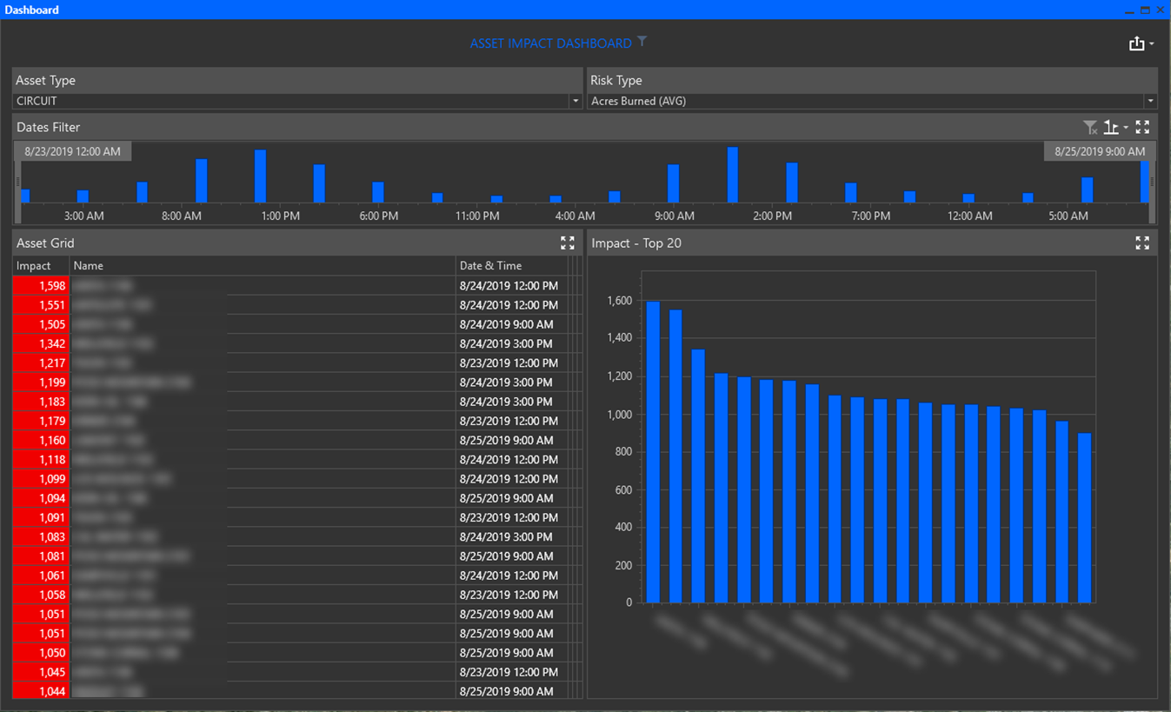Open export options dropdown arrow
This screenshot has width=1171, height=712.
point(1152,44)
